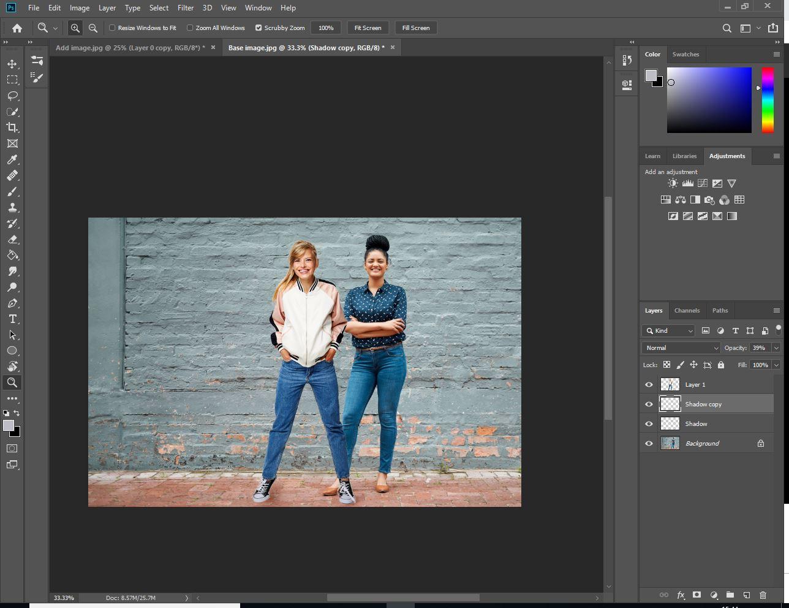Switch to Add image.jpg document tab
Screen dimensions: 789x608
coord(130,47)
